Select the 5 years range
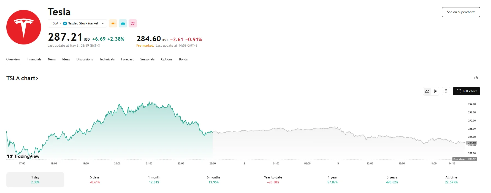Image resolution: width=491 pixels, height=193 pixels. (392, 180)
